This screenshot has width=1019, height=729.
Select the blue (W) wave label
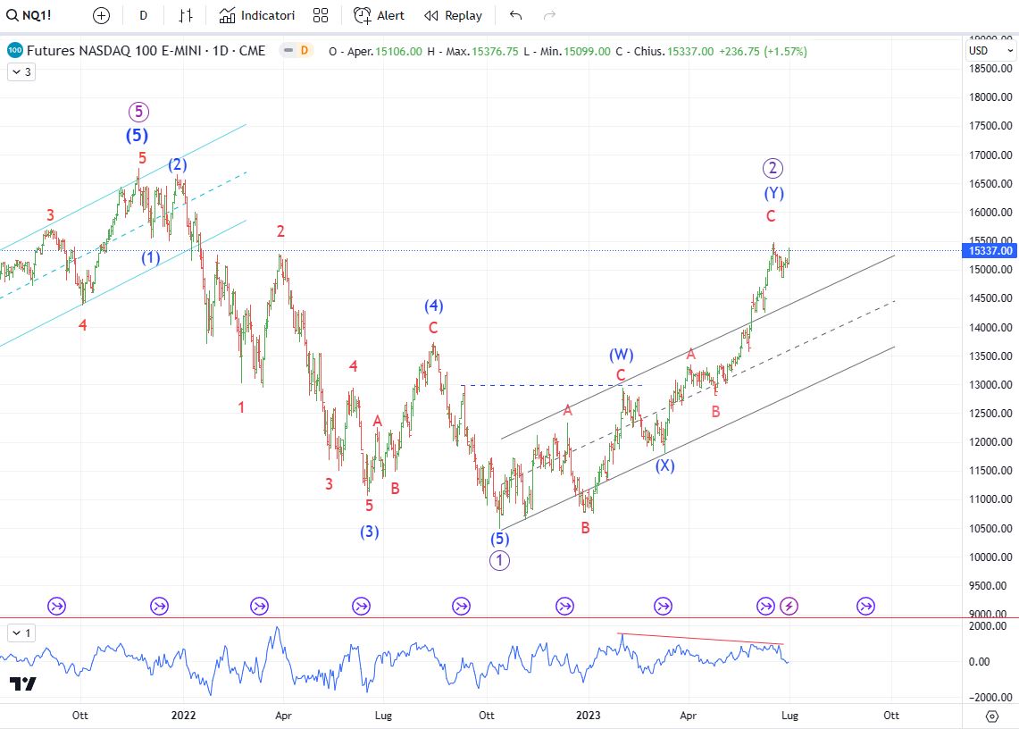pos(622,355)
